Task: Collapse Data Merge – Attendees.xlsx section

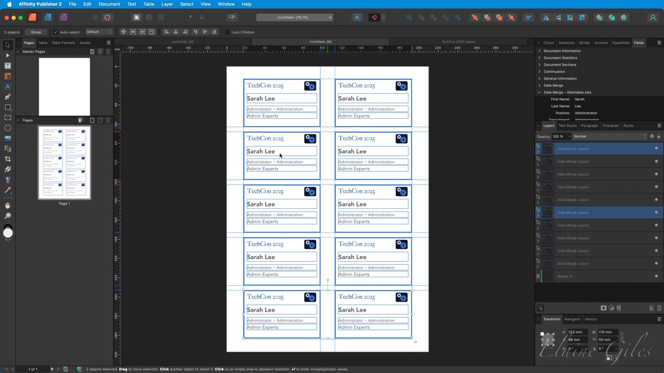Action: pyautogui.click(x=539, y=92)
